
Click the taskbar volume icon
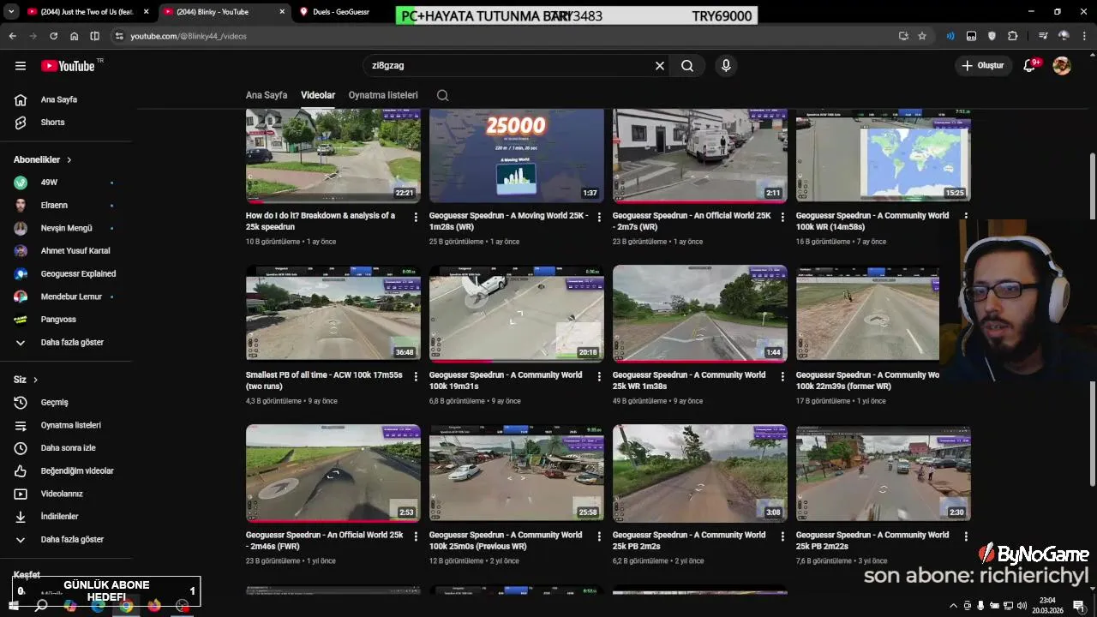point(1022,606)
